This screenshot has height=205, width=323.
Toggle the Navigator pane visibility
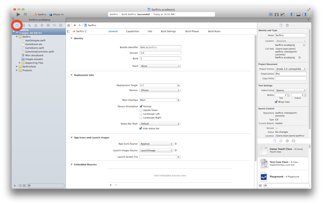(293, 15)
